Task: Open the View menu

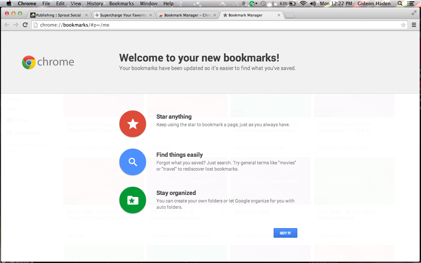Action: (76, 4)
